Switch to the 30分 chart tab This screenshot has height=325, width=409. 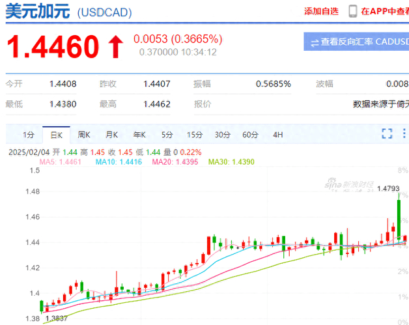coord(223,135)
